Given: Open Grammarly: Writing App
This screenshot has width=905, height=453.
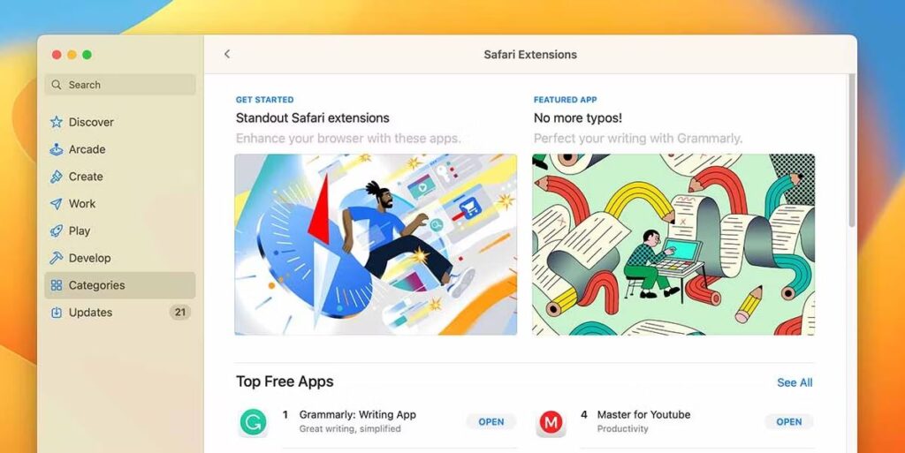Looking at the screenshot, I should pyautogui.click(x=491, y=422).
